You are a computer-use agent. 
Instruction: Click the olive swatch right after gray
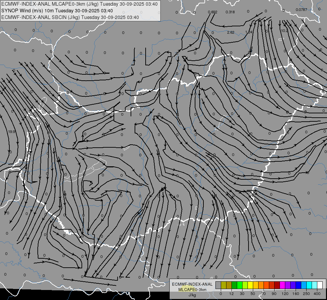[x=224, y=285]
